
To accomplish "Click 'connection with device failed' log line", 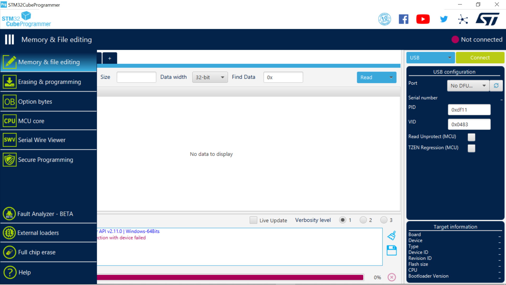I will (121, 238).
